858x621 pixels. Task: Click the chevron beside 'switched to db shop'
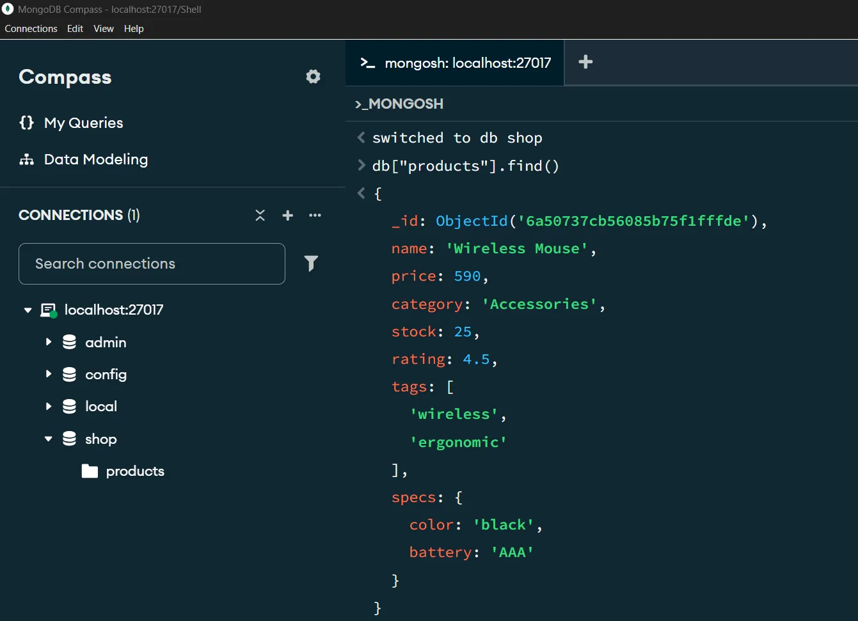click(361, 138)
